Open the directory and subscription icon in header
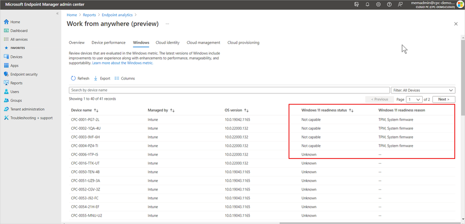 click(x=357, y=5)
